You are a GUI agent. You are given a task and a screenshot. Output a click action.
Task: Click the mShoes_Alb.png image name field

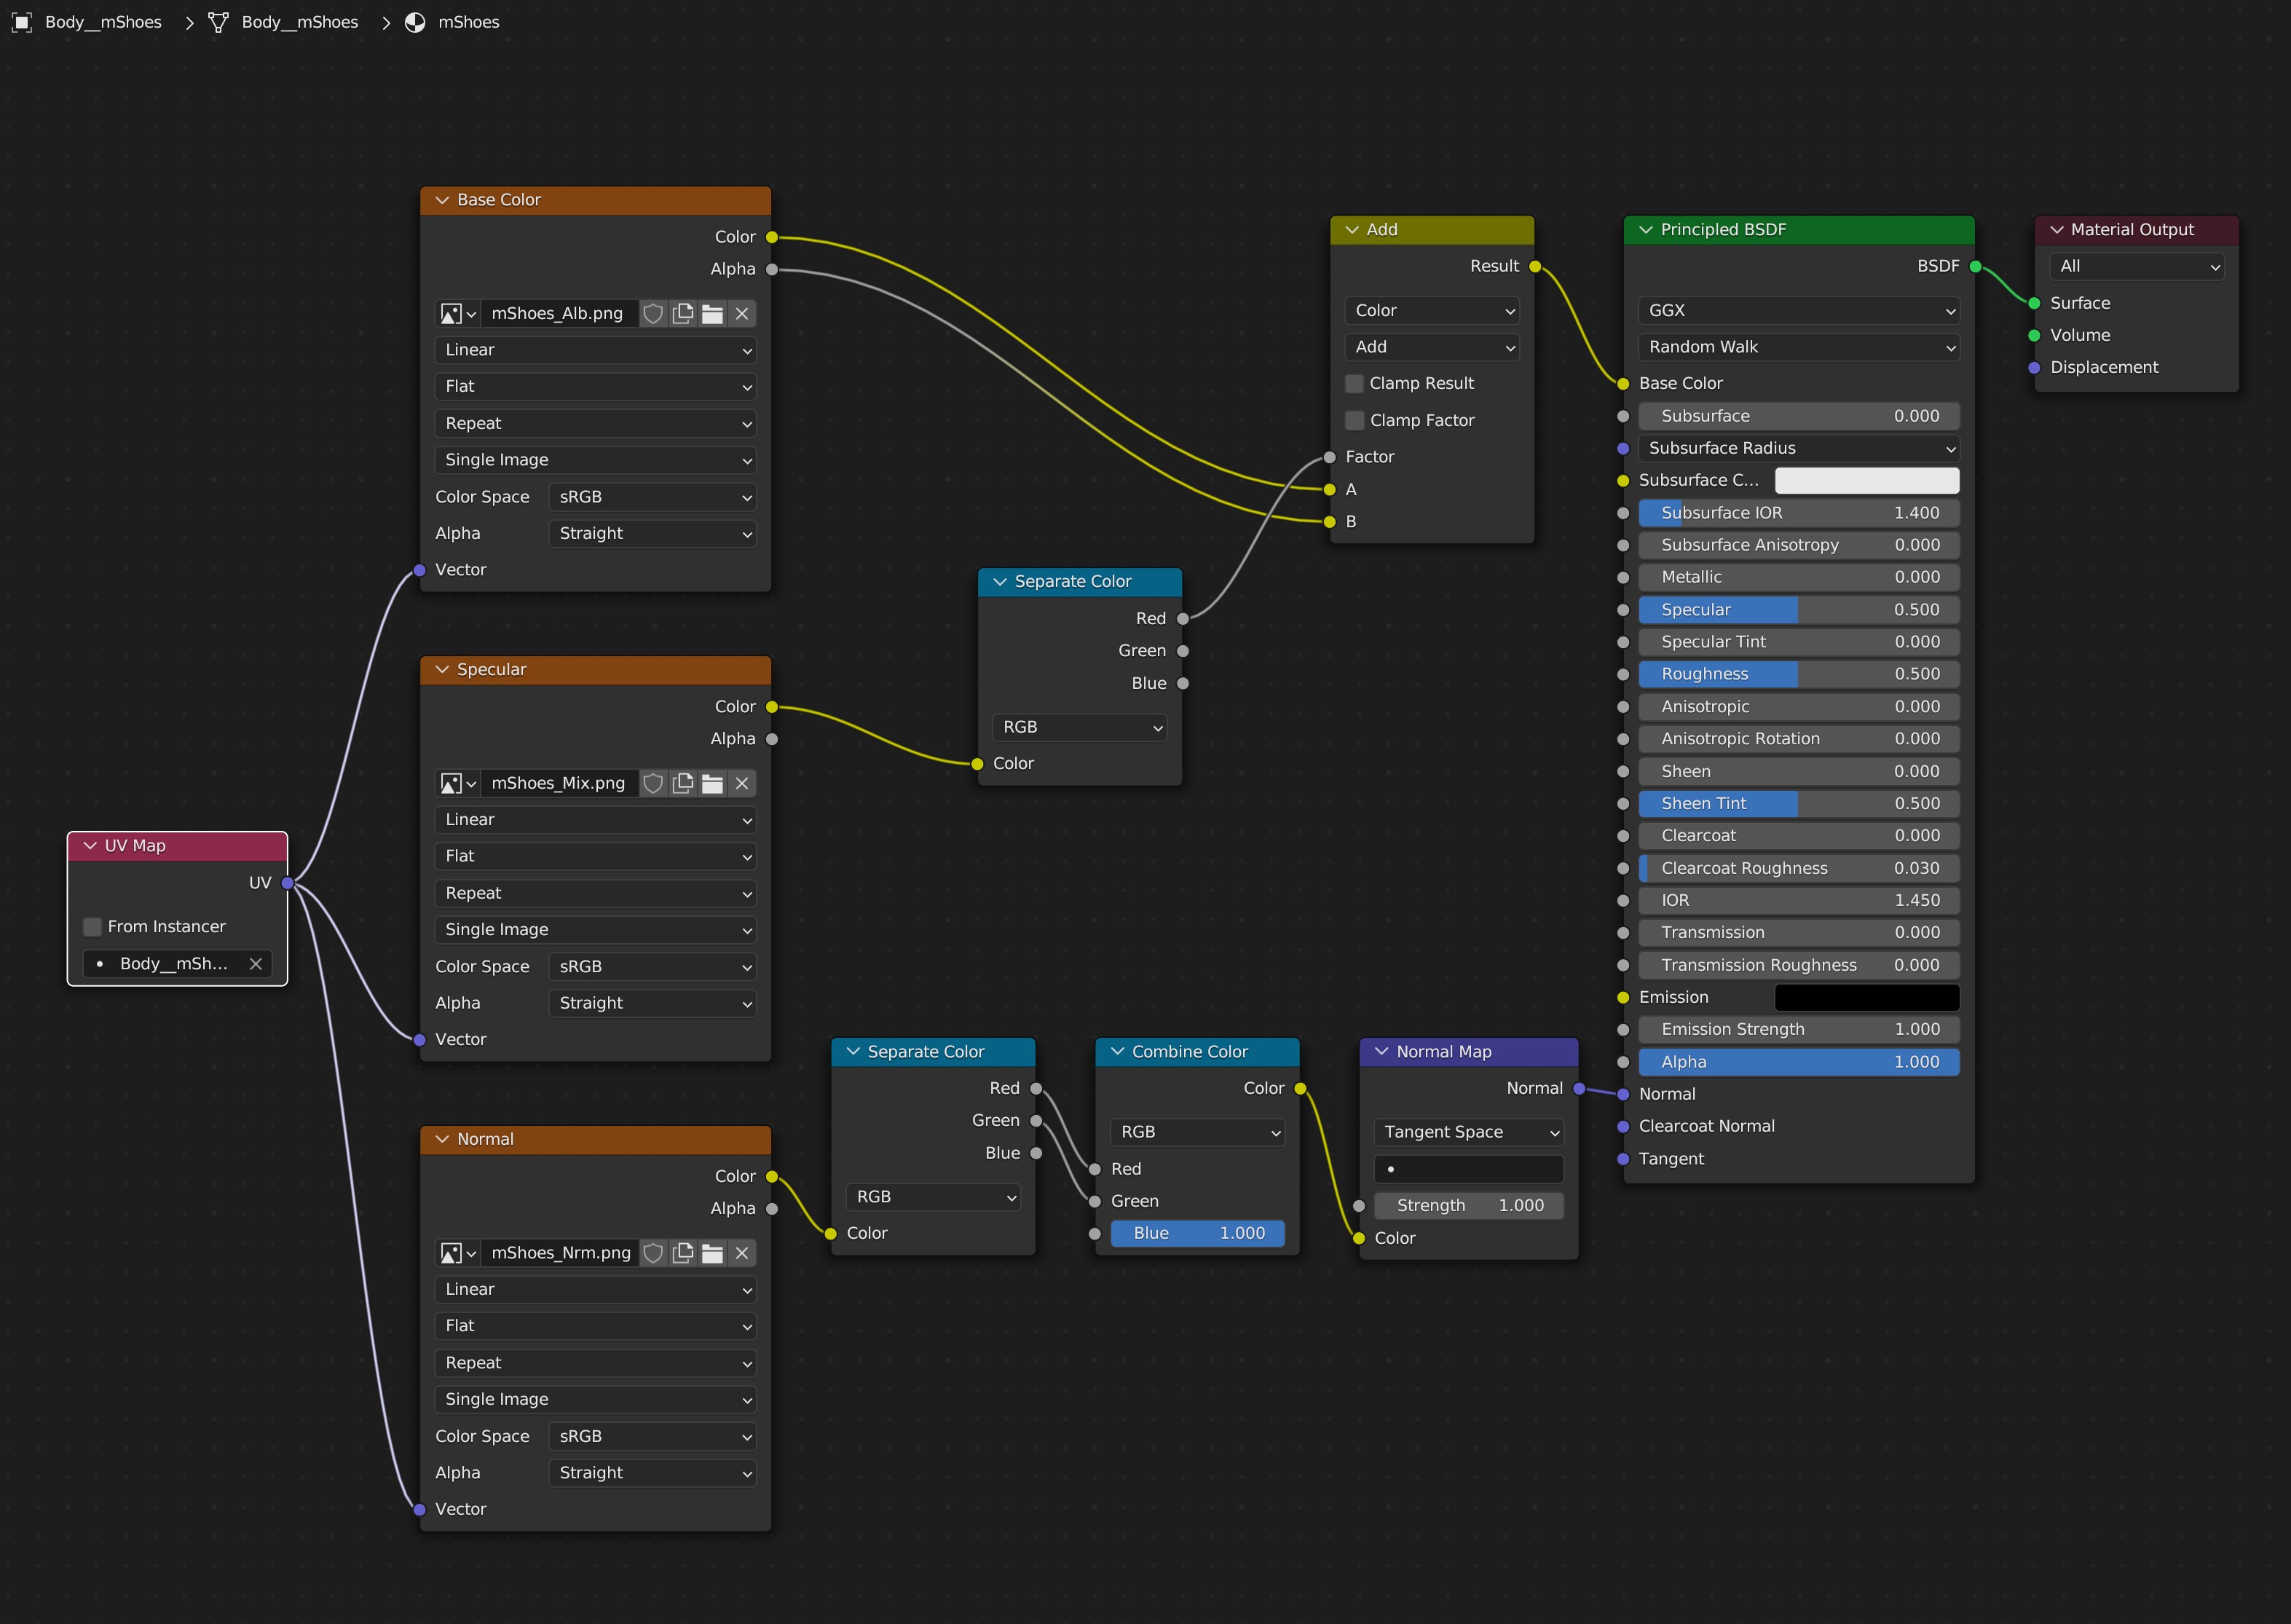tap(559, 314)
